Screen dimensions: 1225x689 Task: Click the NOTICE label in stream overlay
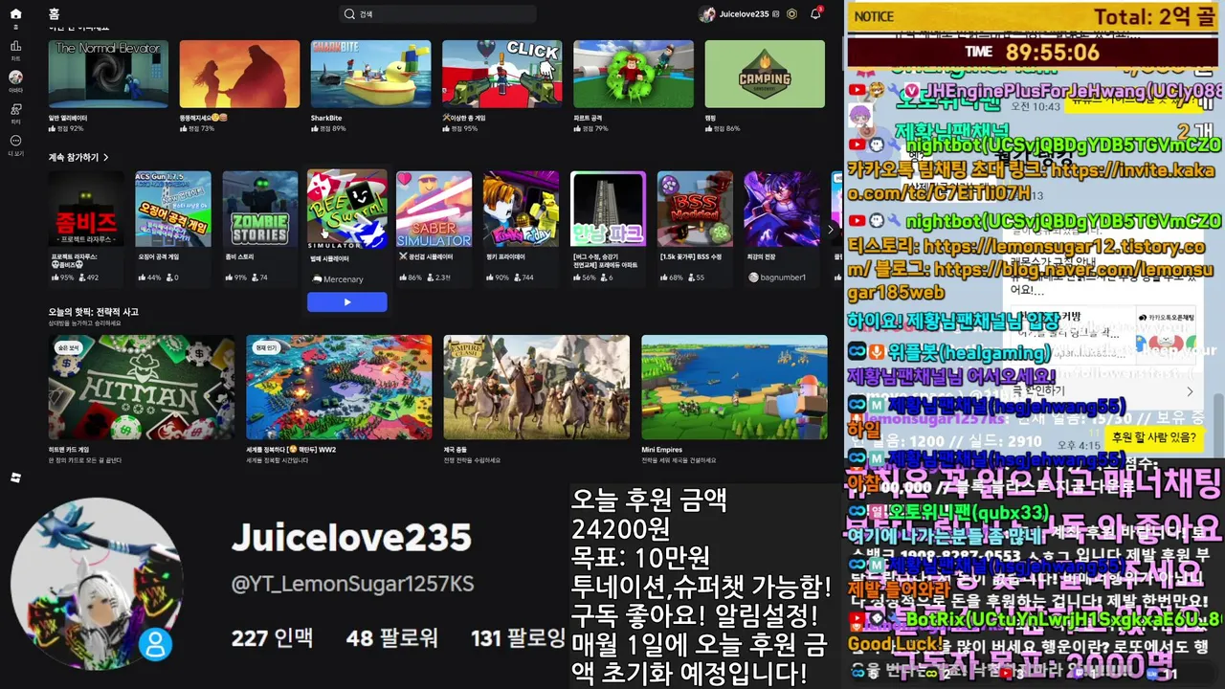point(874,16)
